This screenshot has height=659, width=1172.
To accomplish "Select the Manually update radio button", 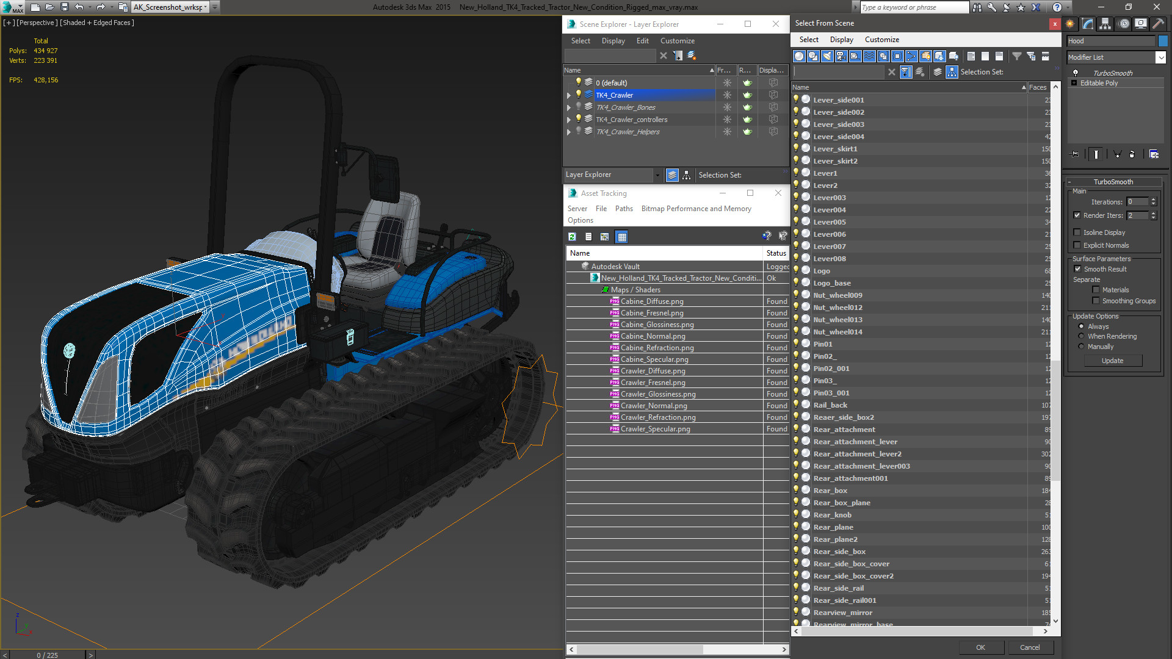I will (x=1081, y=347).
